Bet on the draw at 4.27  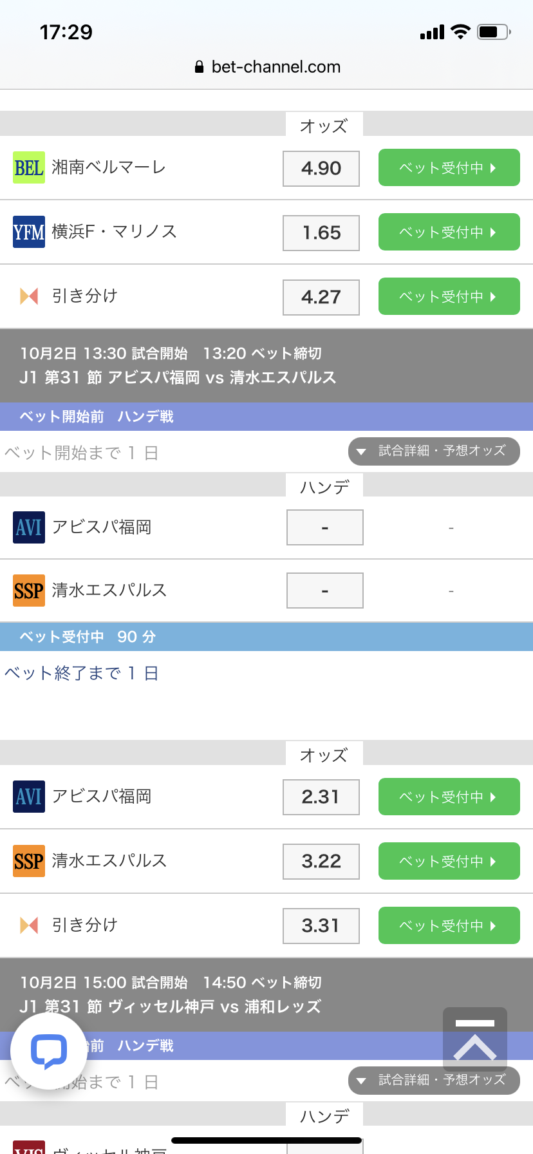coord(449,296)
